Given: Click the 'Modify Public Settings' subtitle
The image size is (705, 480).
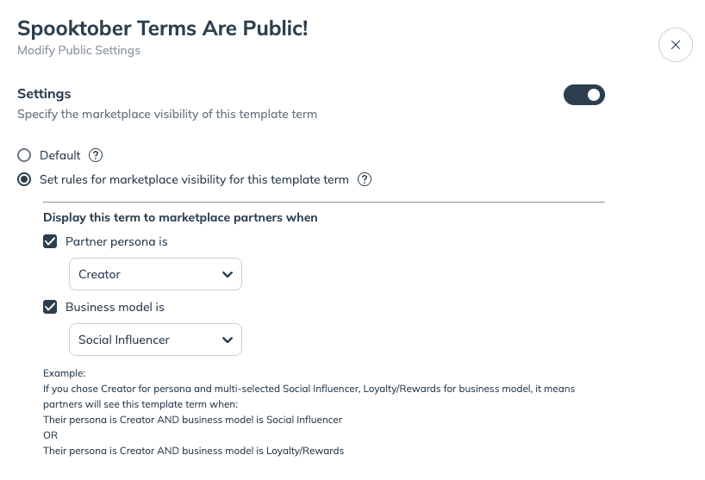Looking at the screenshot, I should 78,50.
